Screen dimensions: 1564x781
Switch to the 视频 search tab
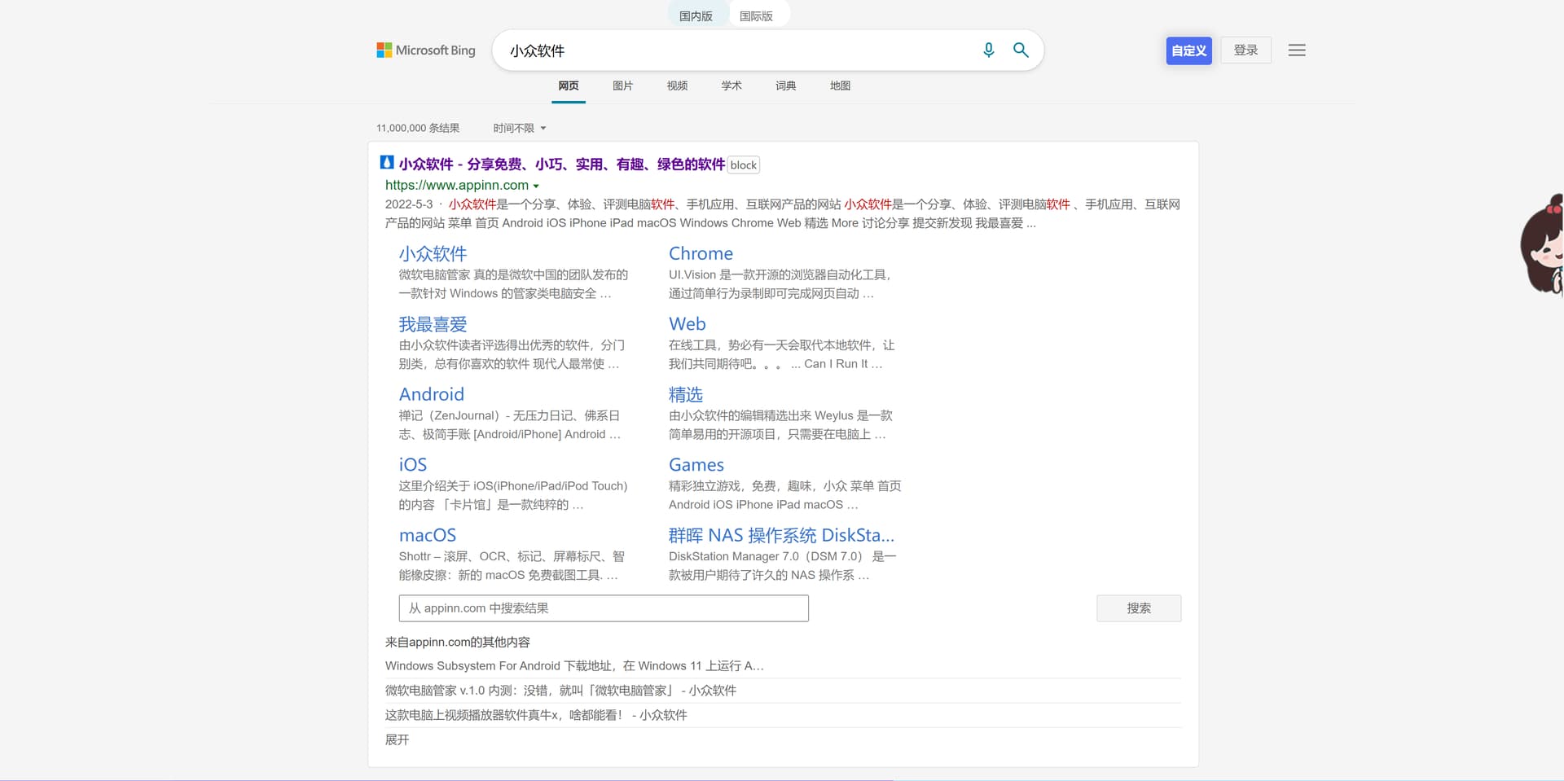tap(676, 85)
